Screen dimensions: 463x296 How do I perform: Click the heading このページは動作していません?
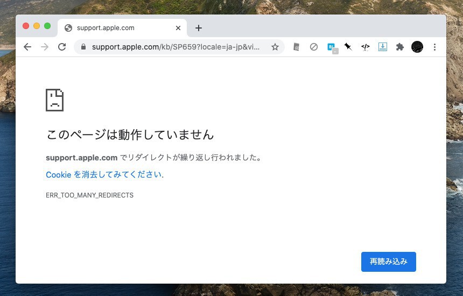(x=130, y=135)
